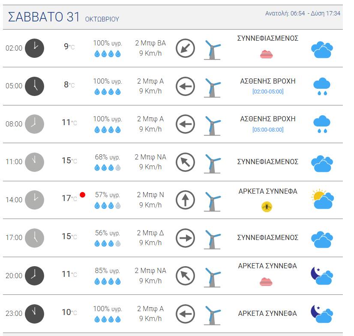Viewport: 354px width, 336px height.
Task: Click the light rain cloud icon at 05:00
Action: pyautogui.click(x=322, y=87)
